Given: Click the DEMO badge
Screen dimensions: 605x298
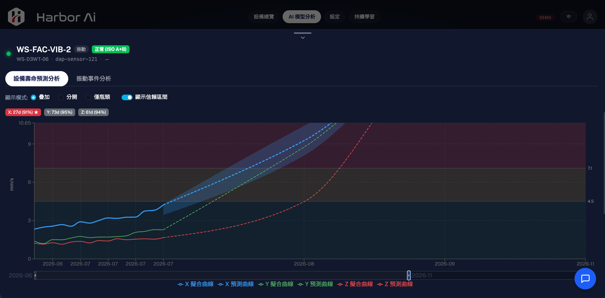Looking at the screenshot, I should click(545, 18).
